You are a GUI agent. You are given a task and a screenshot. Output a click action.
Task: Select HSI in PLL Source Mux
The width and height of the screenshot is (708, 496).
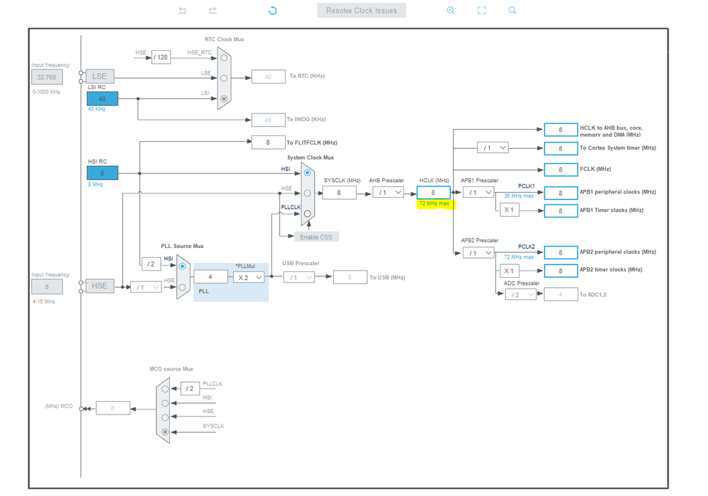[182, 266]
